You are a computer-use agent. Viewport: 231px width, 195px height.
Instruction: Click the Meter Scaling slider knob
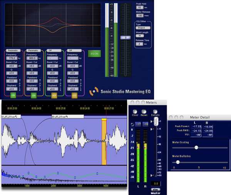click(196, 148)
